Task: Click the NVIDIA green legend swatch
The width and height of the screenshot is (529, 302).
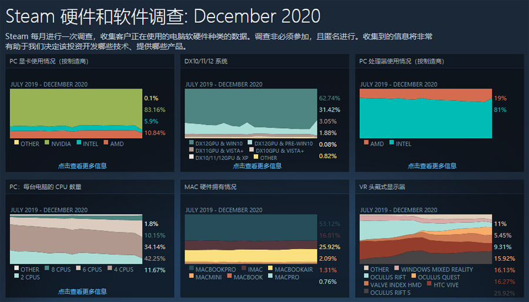Action: tap(47, 142)
